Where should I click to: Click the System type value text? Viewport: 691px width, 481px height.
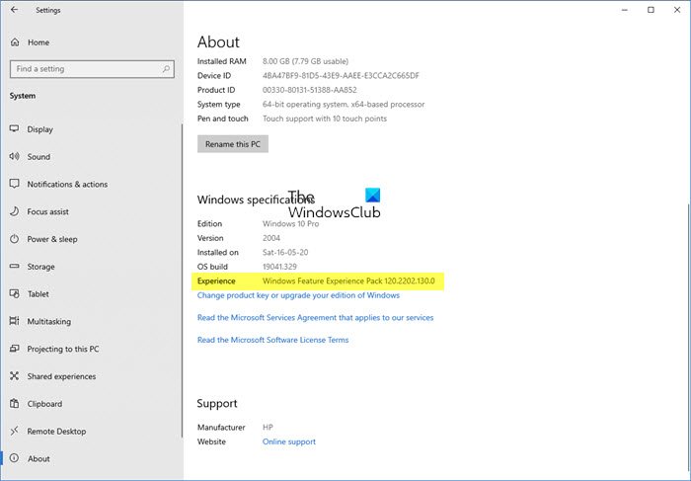tap(344, 105)
